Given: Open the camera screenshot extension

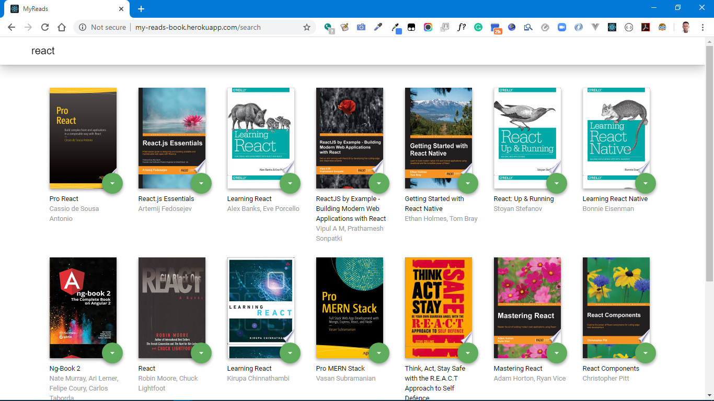Looking at the screenshot, I should coord(361,27).
